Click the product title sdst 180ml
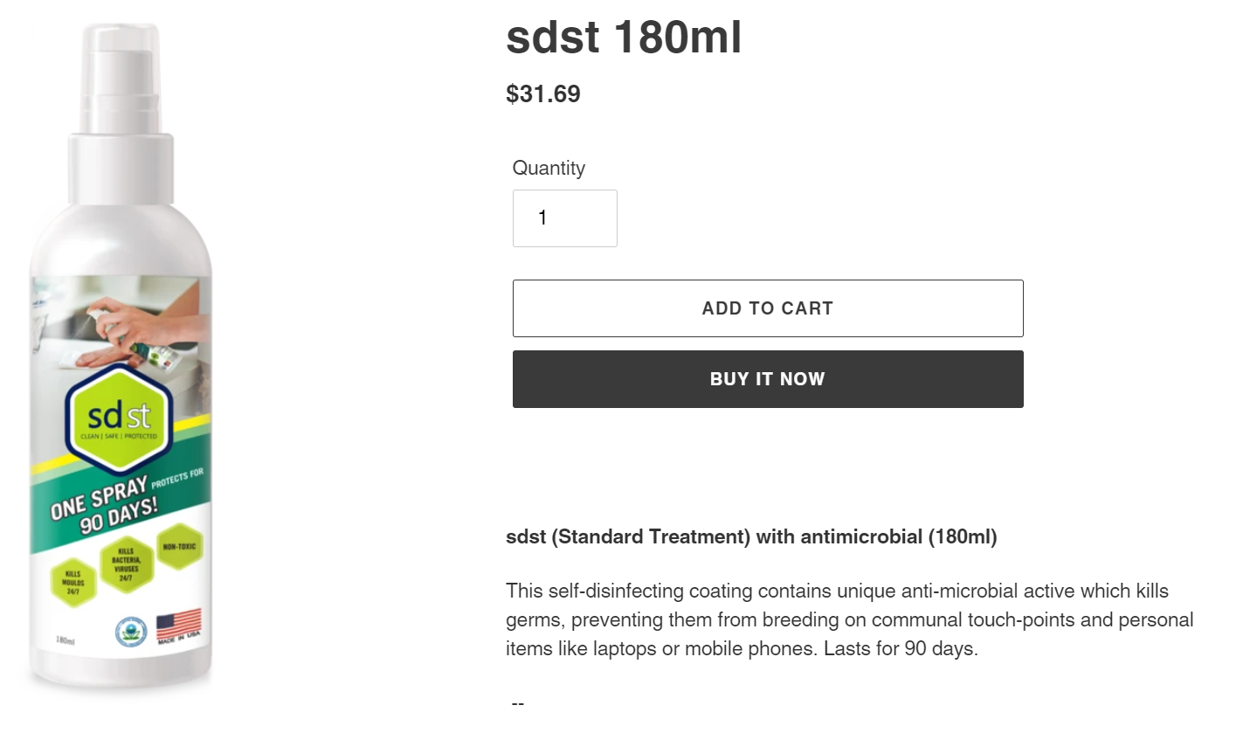This screenshot has width=1250, height=733. tap(624, 38)
